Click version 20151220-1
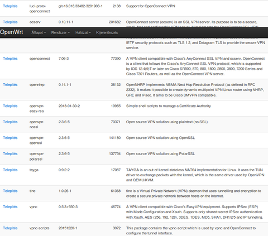 coord(68,228)
